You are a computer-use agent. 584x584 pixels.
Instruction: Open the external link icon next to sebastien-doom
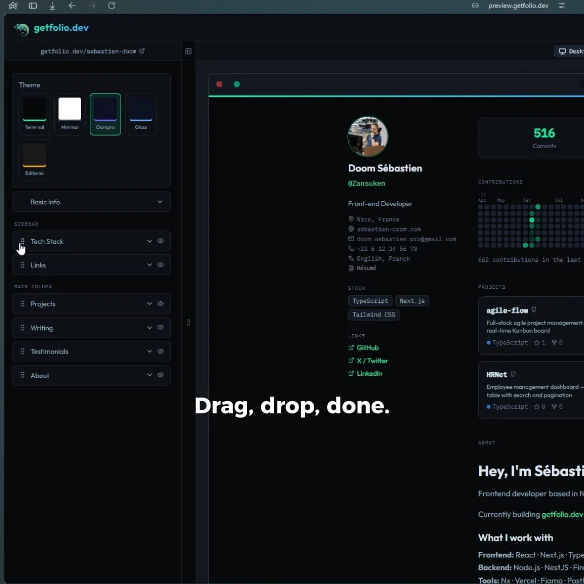(x=142, y=51)
